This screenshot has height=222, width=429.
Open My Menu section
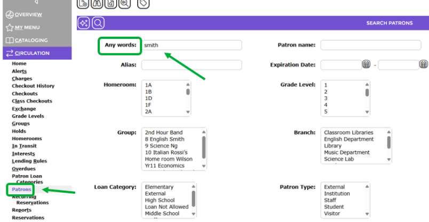pyautogui.click(x=27, y=27)
